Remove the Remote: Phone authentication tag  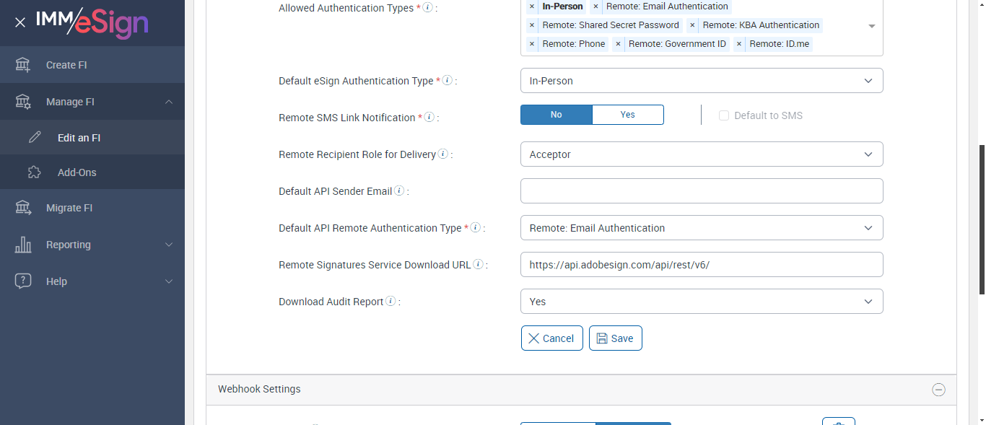[x=532, y=44]
